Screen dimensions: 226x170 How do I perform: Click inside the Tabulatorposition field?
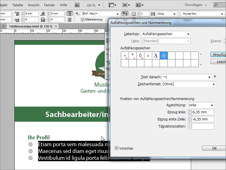[x=203, y=126]
